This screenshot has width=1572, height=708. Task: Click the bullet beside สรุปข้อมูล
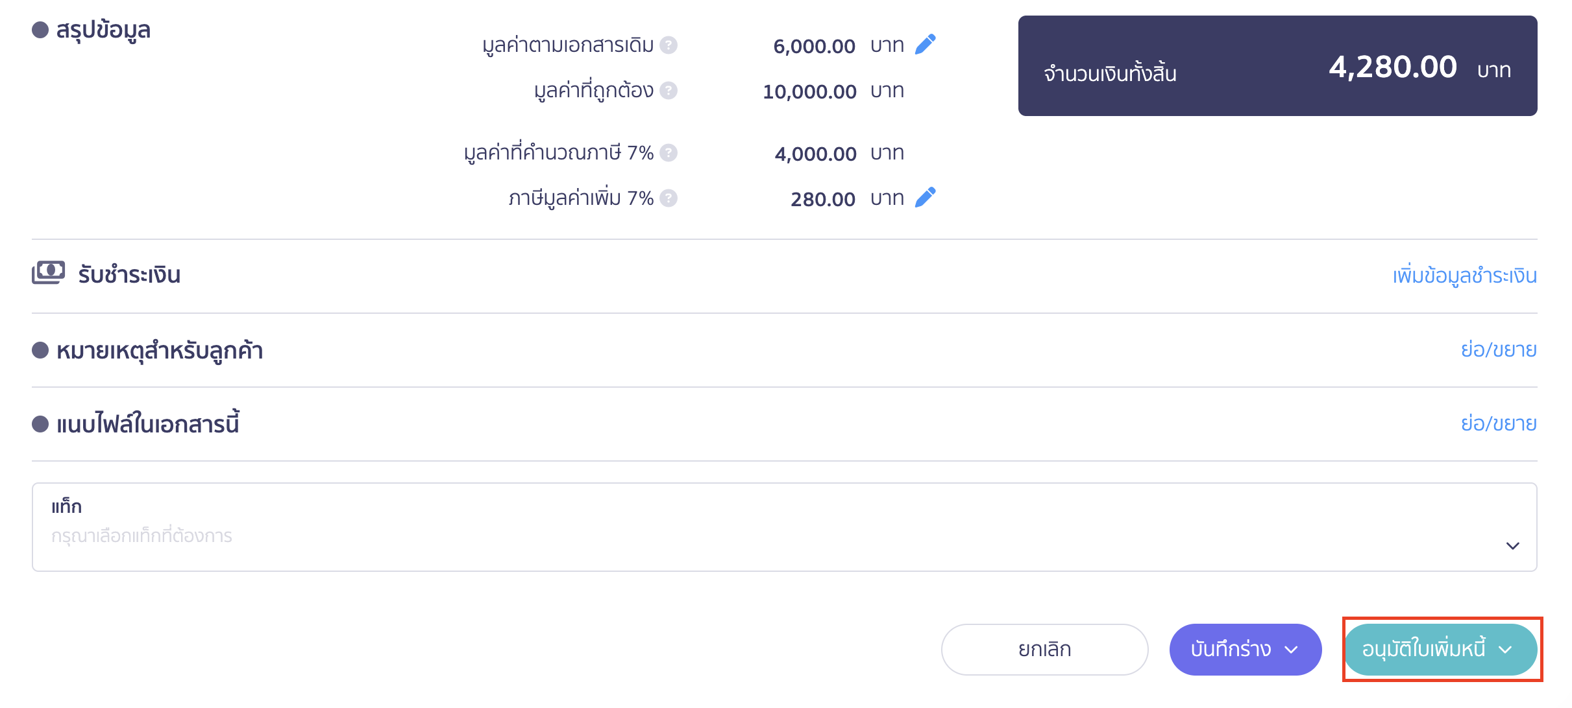pyautogui.click(x=40, y=30)
